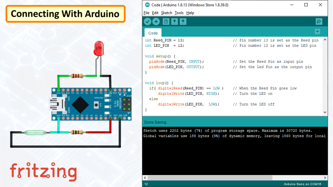Click the digitalRead(Reed_PIN) if statement
333x187 pixels.
[186, 88]
